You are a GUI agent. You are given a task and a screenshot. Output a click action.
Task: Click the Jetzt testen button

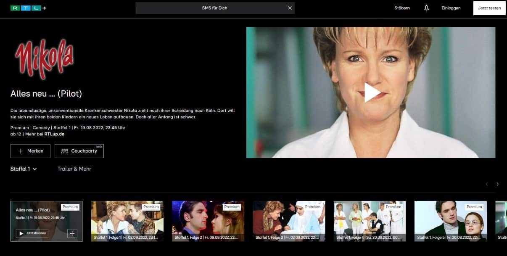[x=489, y=8]
